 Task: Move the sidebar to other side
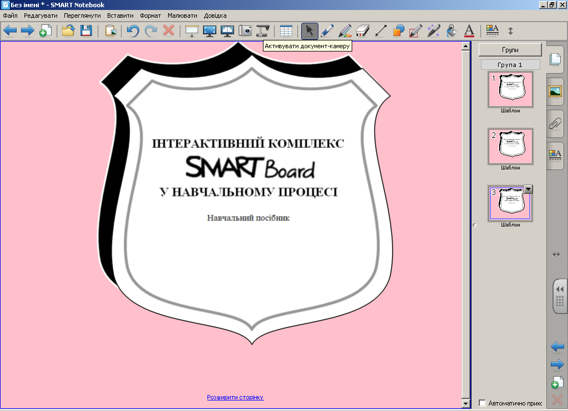556,255
